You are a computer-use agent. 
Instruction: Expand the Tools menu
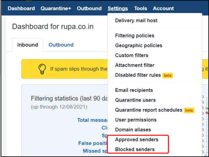tap(140, 8)
